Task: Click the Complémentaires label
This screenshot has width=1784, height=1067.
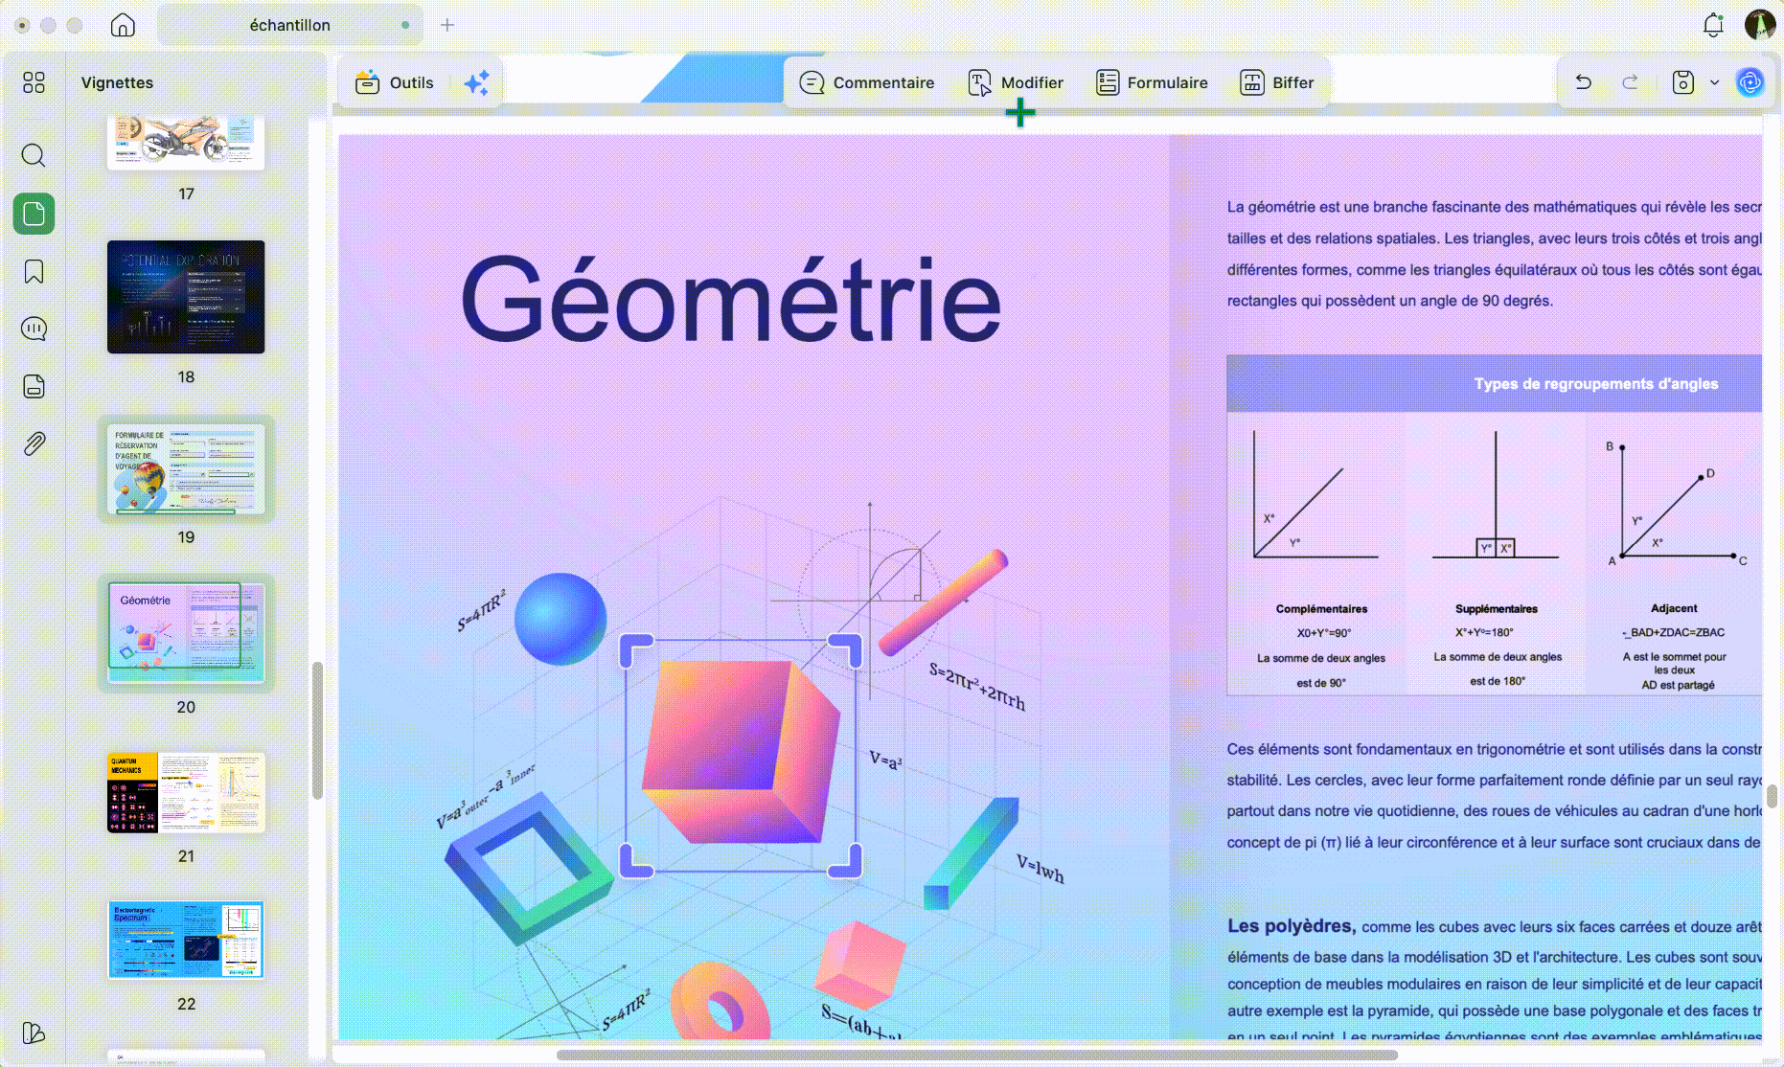Action: coord(1321,608)
